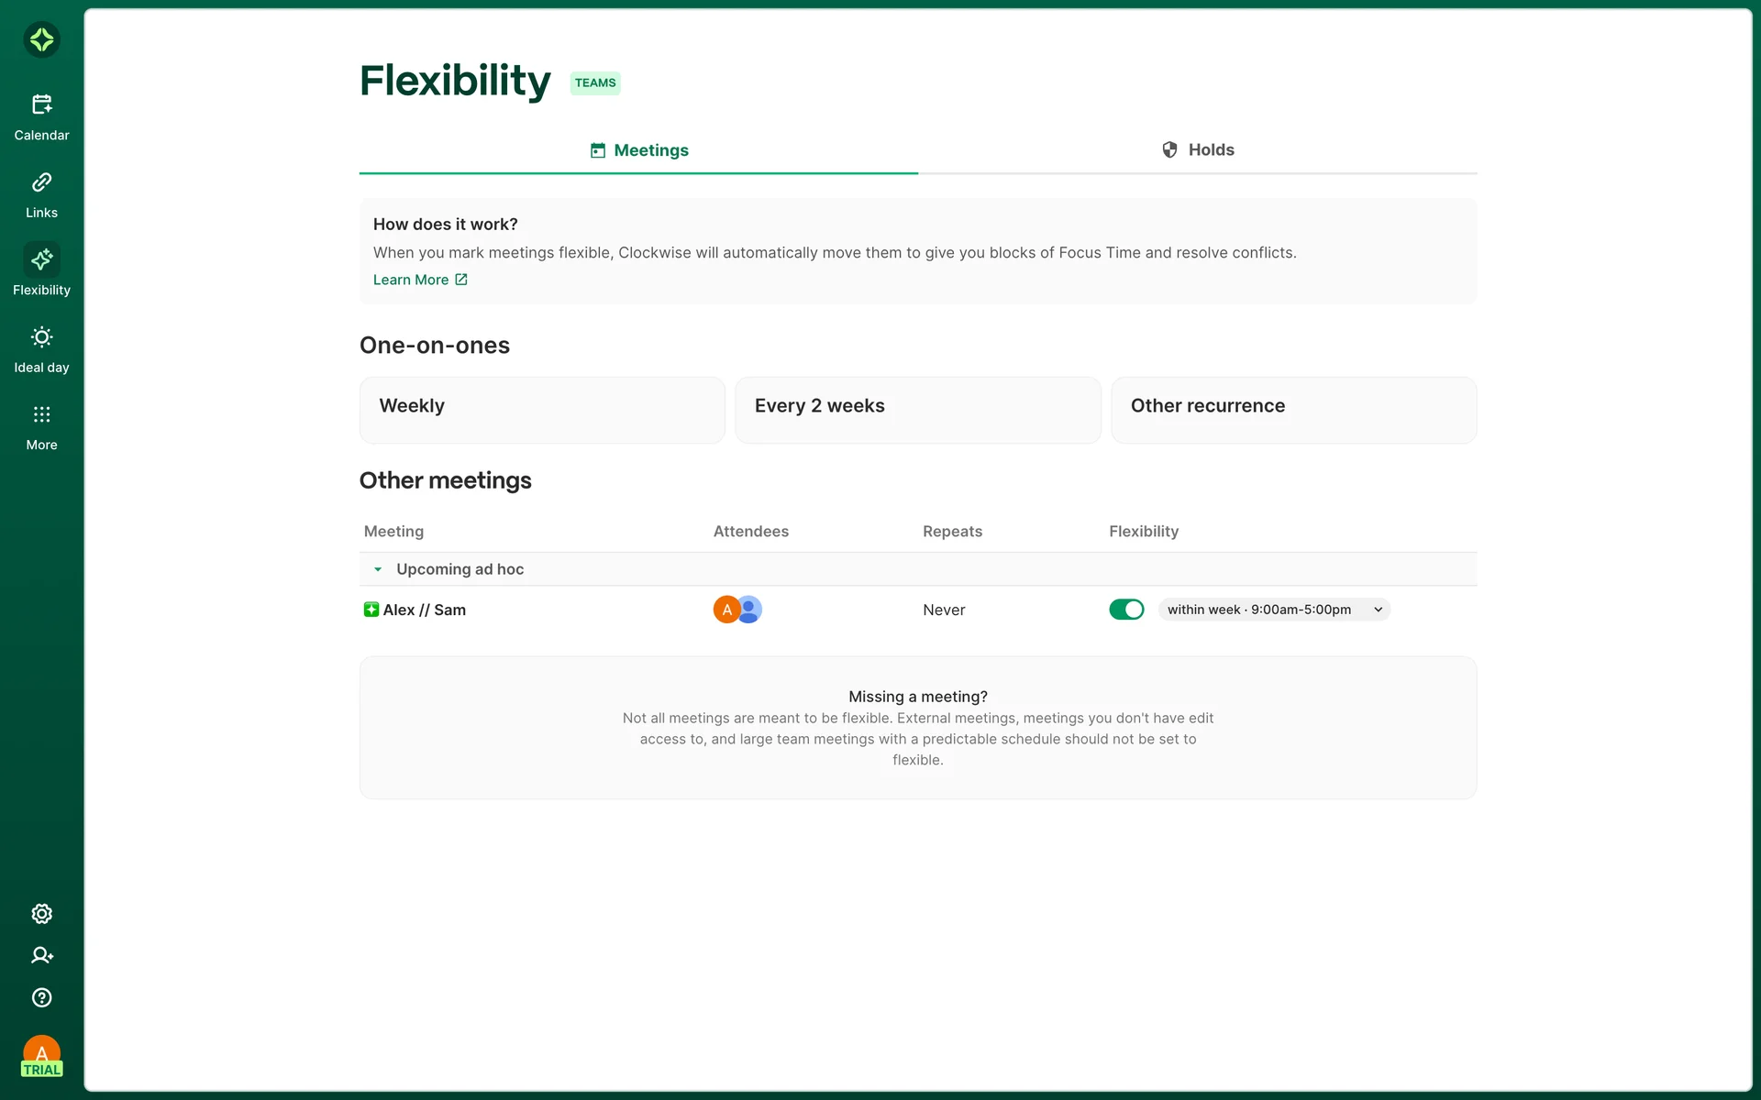Open the Calendar sidebar icon
Image resolution: width=1761 pixels, height=1100 pixels.
41,105
